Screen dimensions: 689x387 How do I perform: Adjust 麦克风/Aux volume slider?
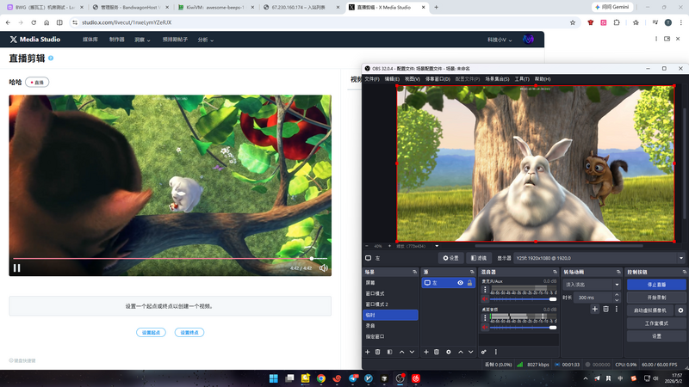click(x=524, y=299)
